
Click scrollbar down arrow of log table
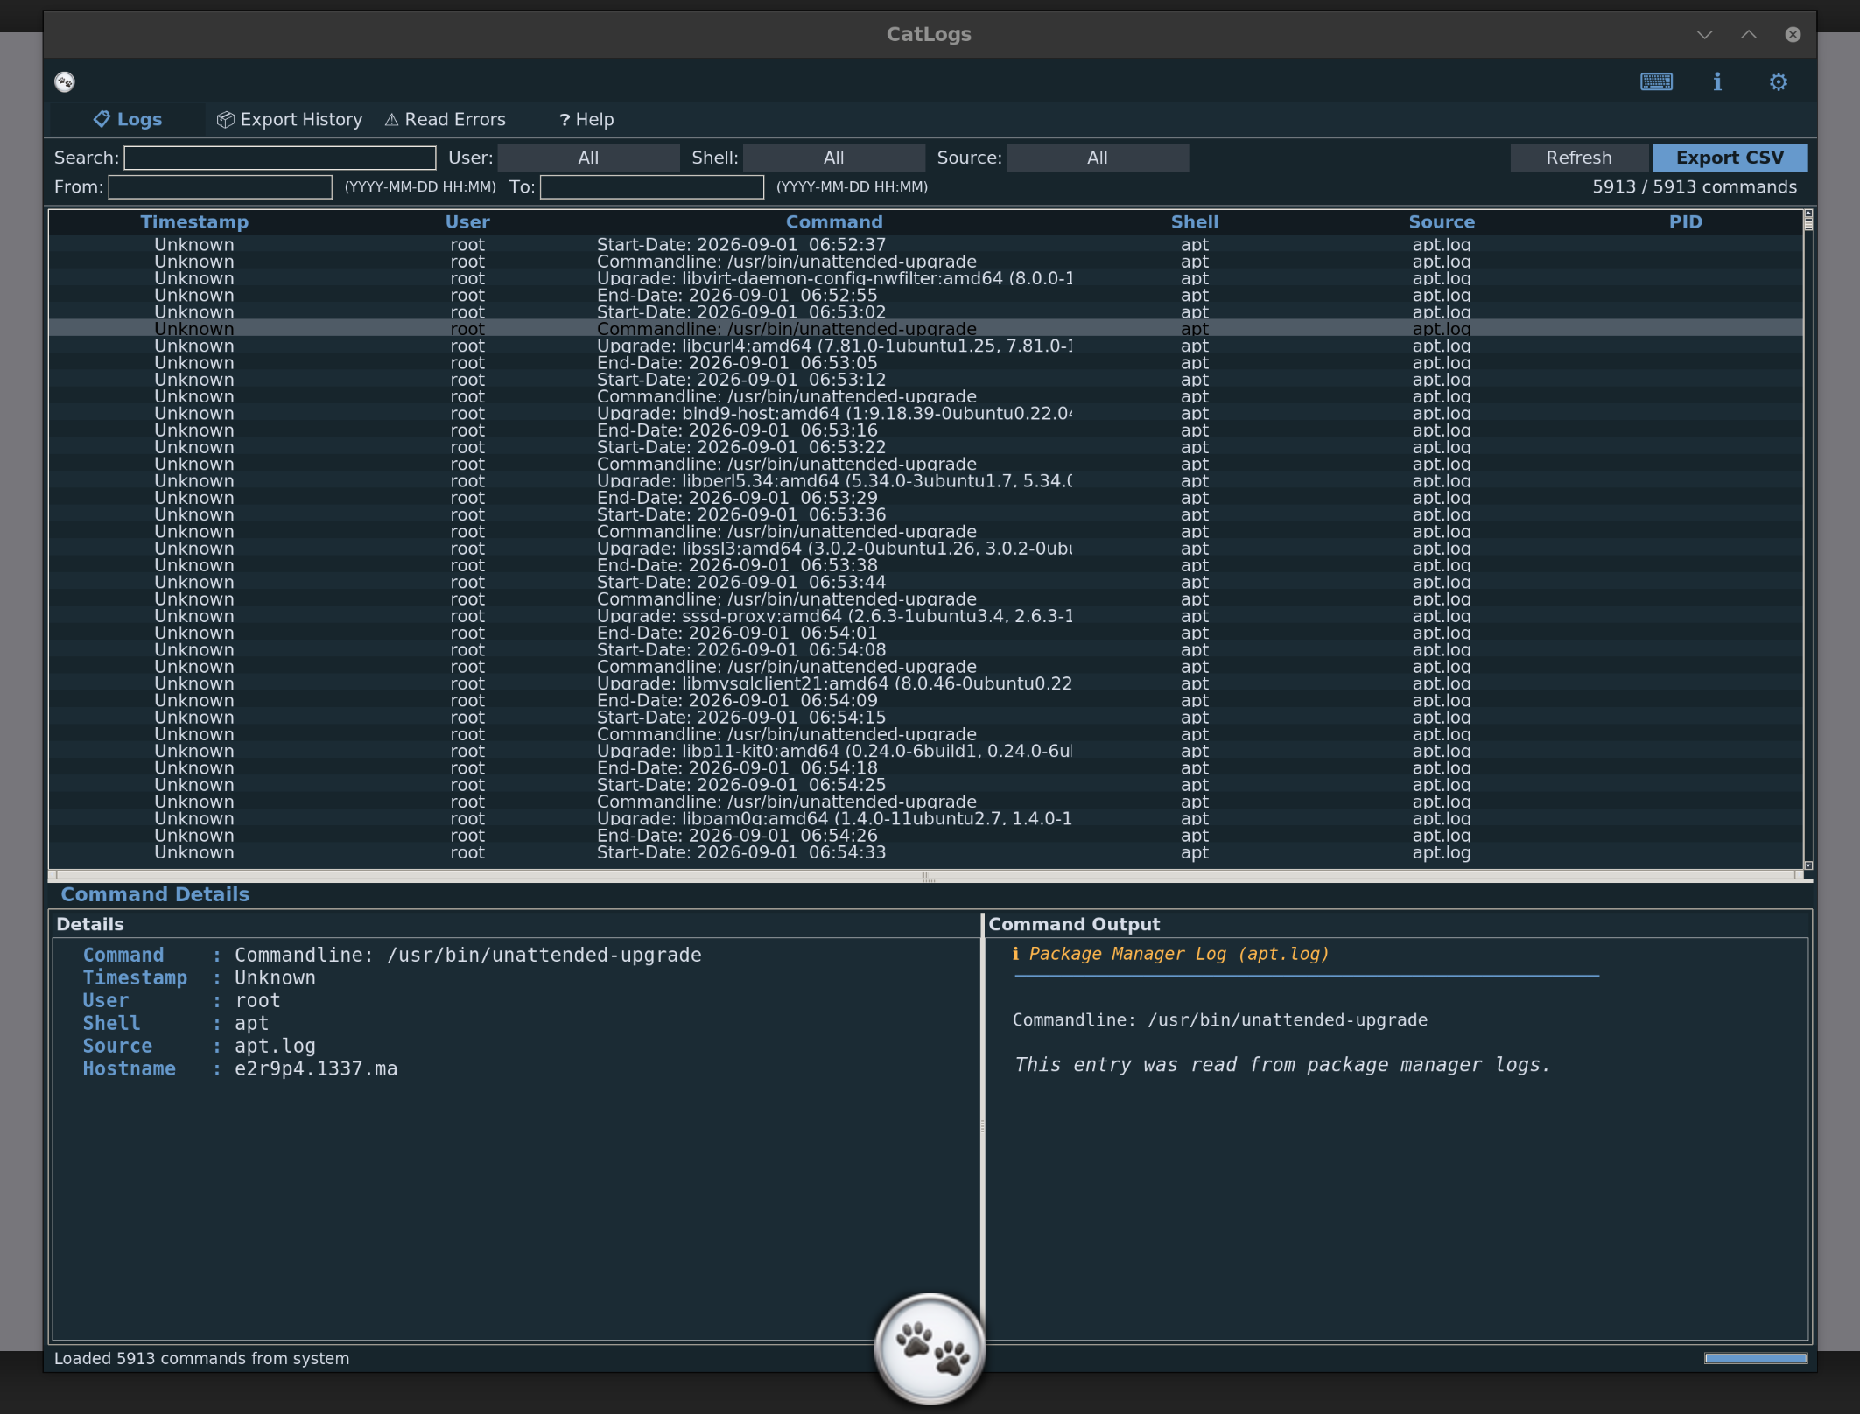point(1807,865)
